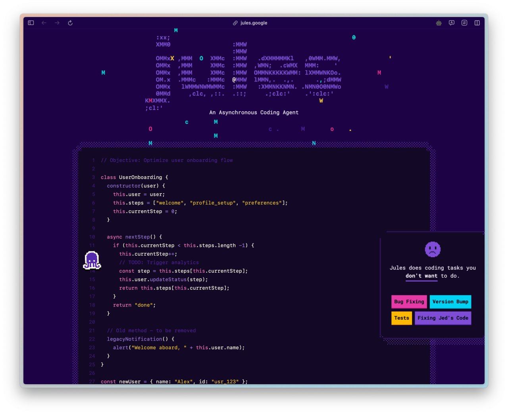This screenshot has width=508, height=414.
Task: Click the purple sad face icon
Action: (x=433, y=249)
